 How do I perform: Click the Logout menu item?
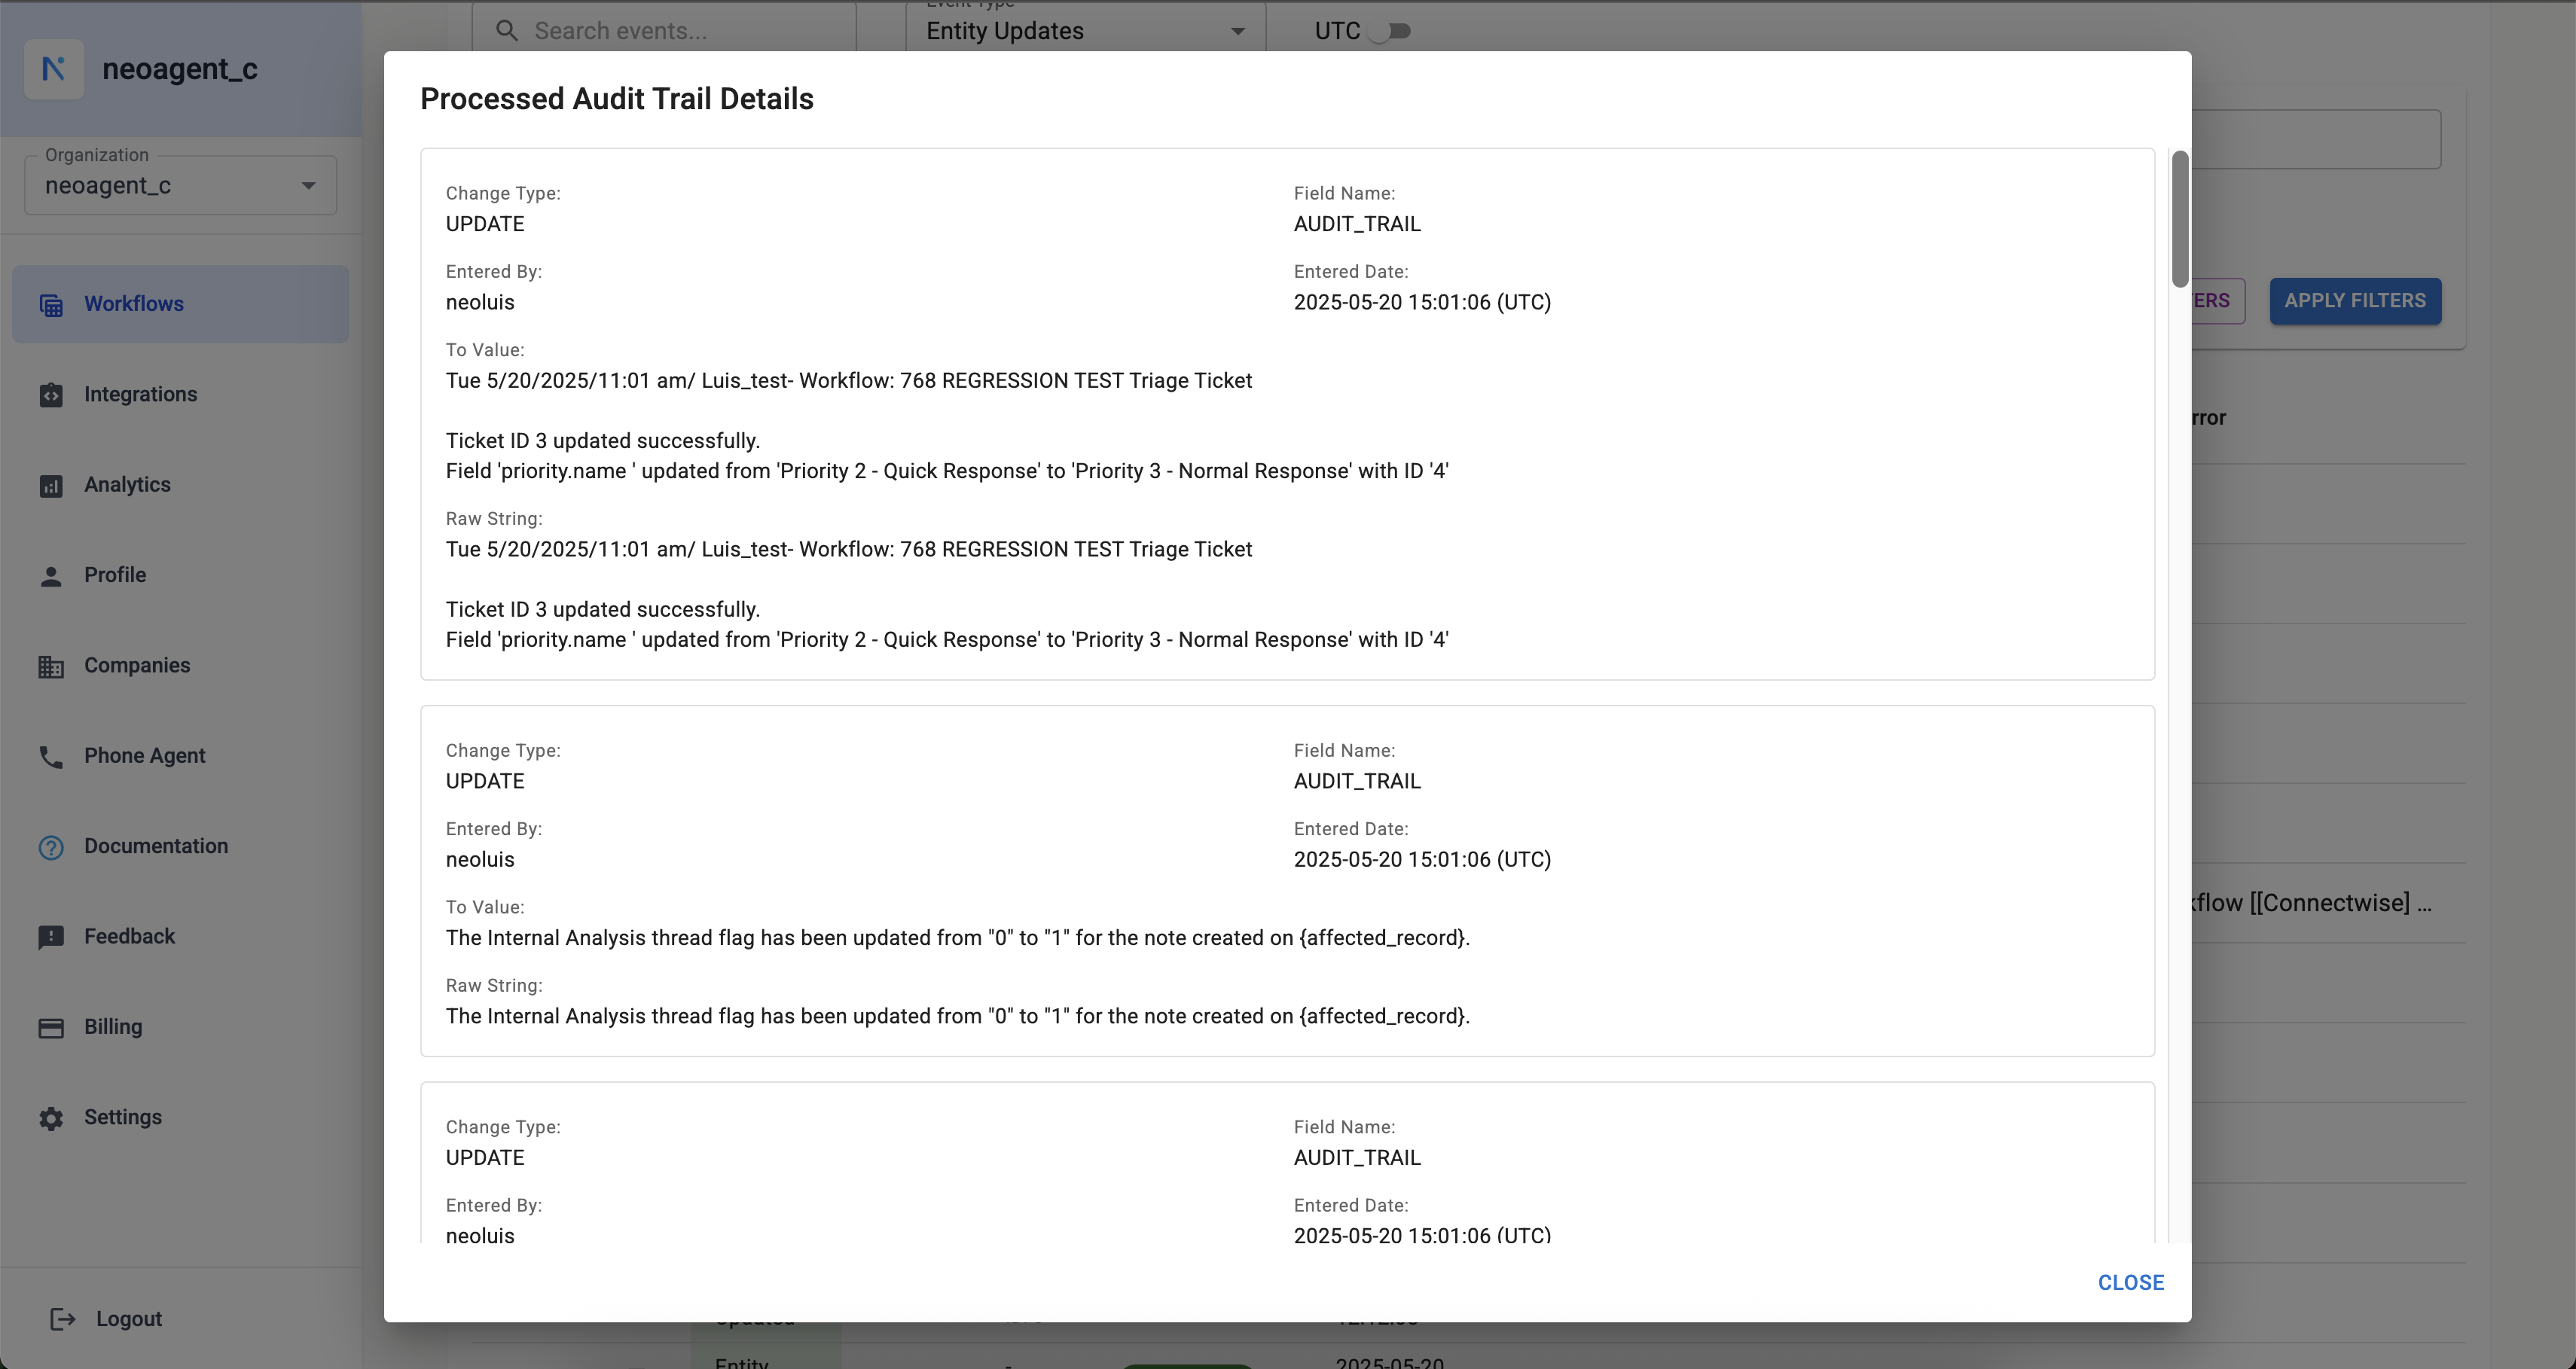point(128,1319)
